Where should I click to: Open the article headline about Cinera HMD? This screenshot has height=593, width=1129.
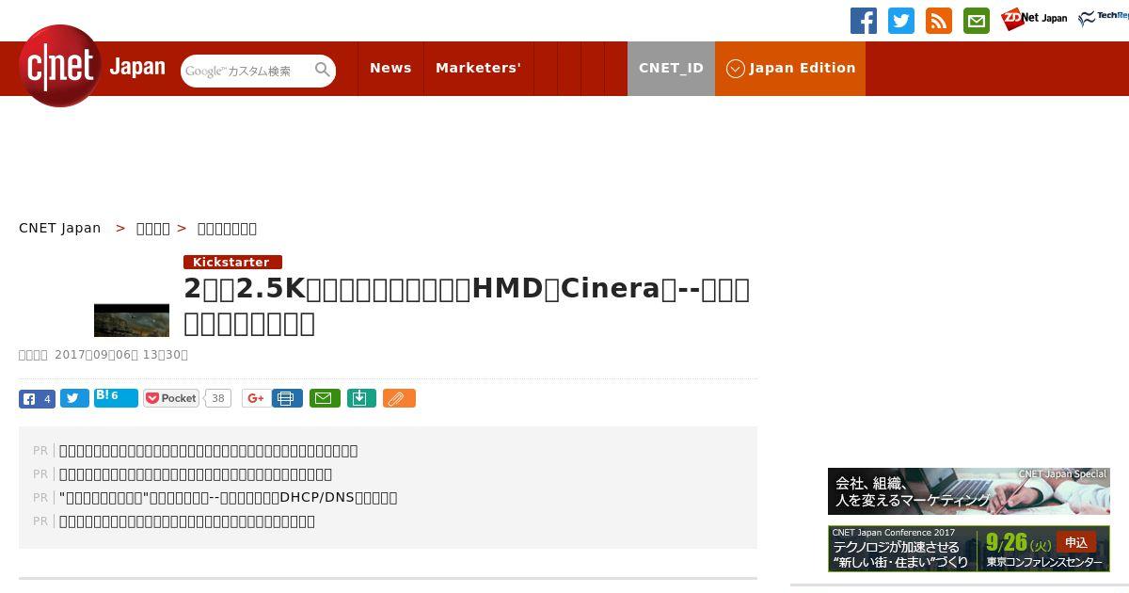pos(467,306)
